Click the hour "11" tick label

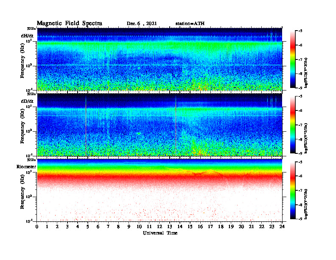pos(149,227)
